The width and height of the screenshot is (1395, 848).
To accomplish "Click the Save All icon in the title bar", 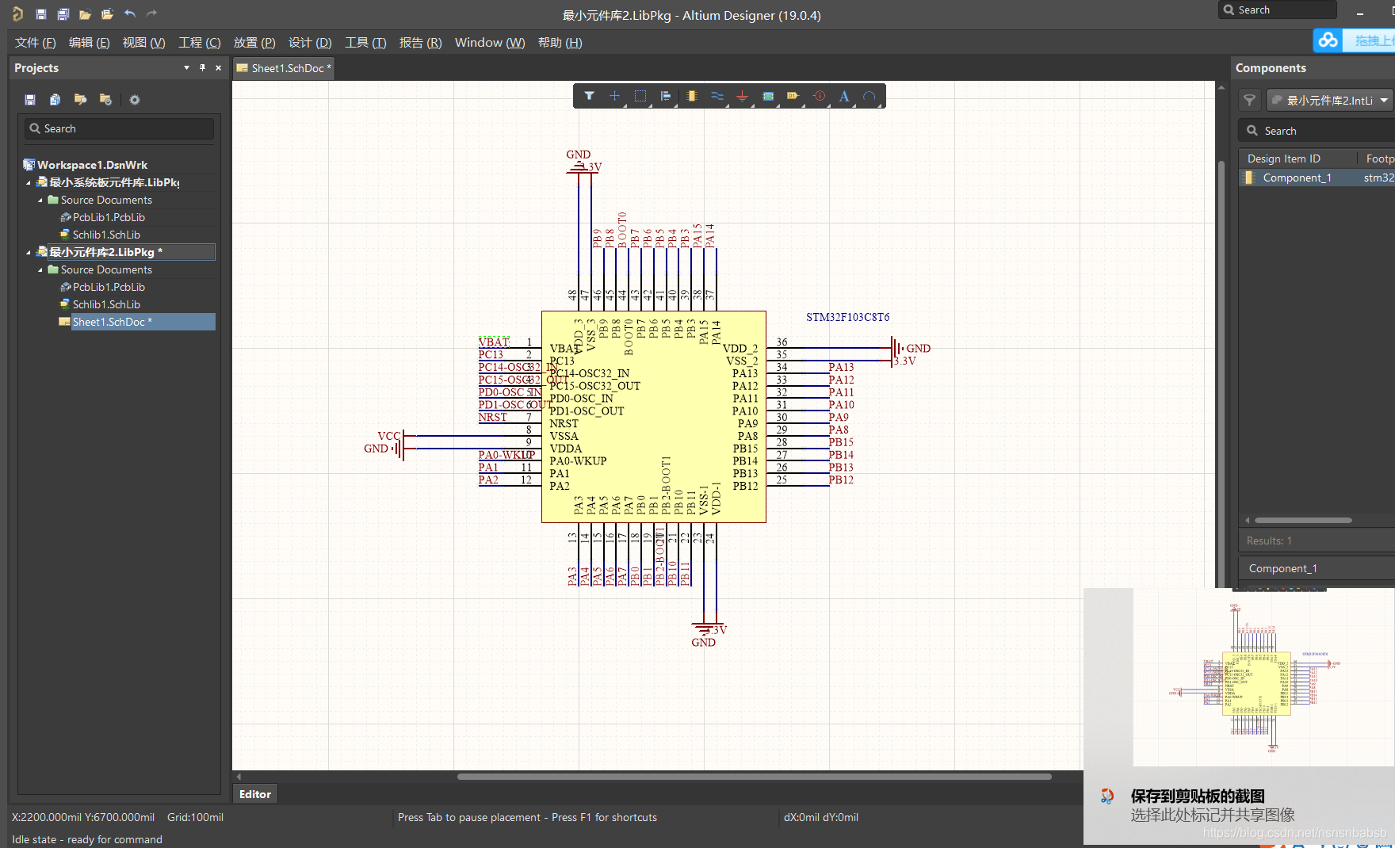I will click(63, 14).
